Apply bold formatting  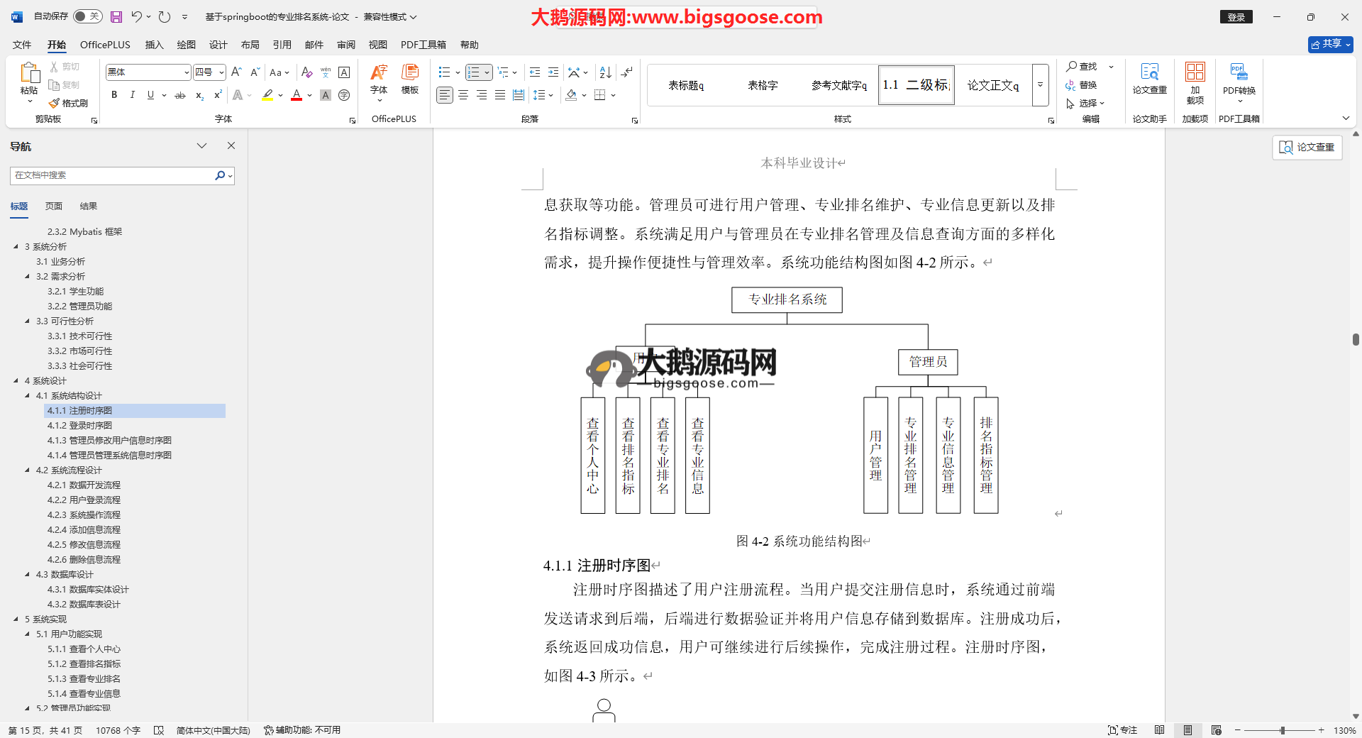pyautogui.click(x=114, y=95)
